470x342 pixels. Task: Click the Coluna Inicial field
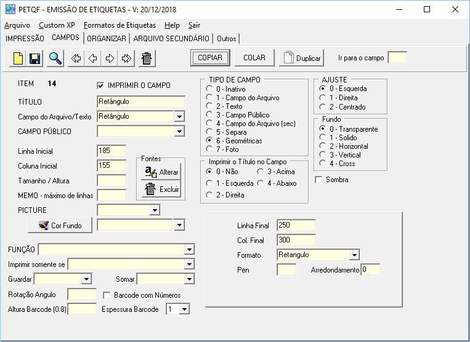click(x=111, y=165)
